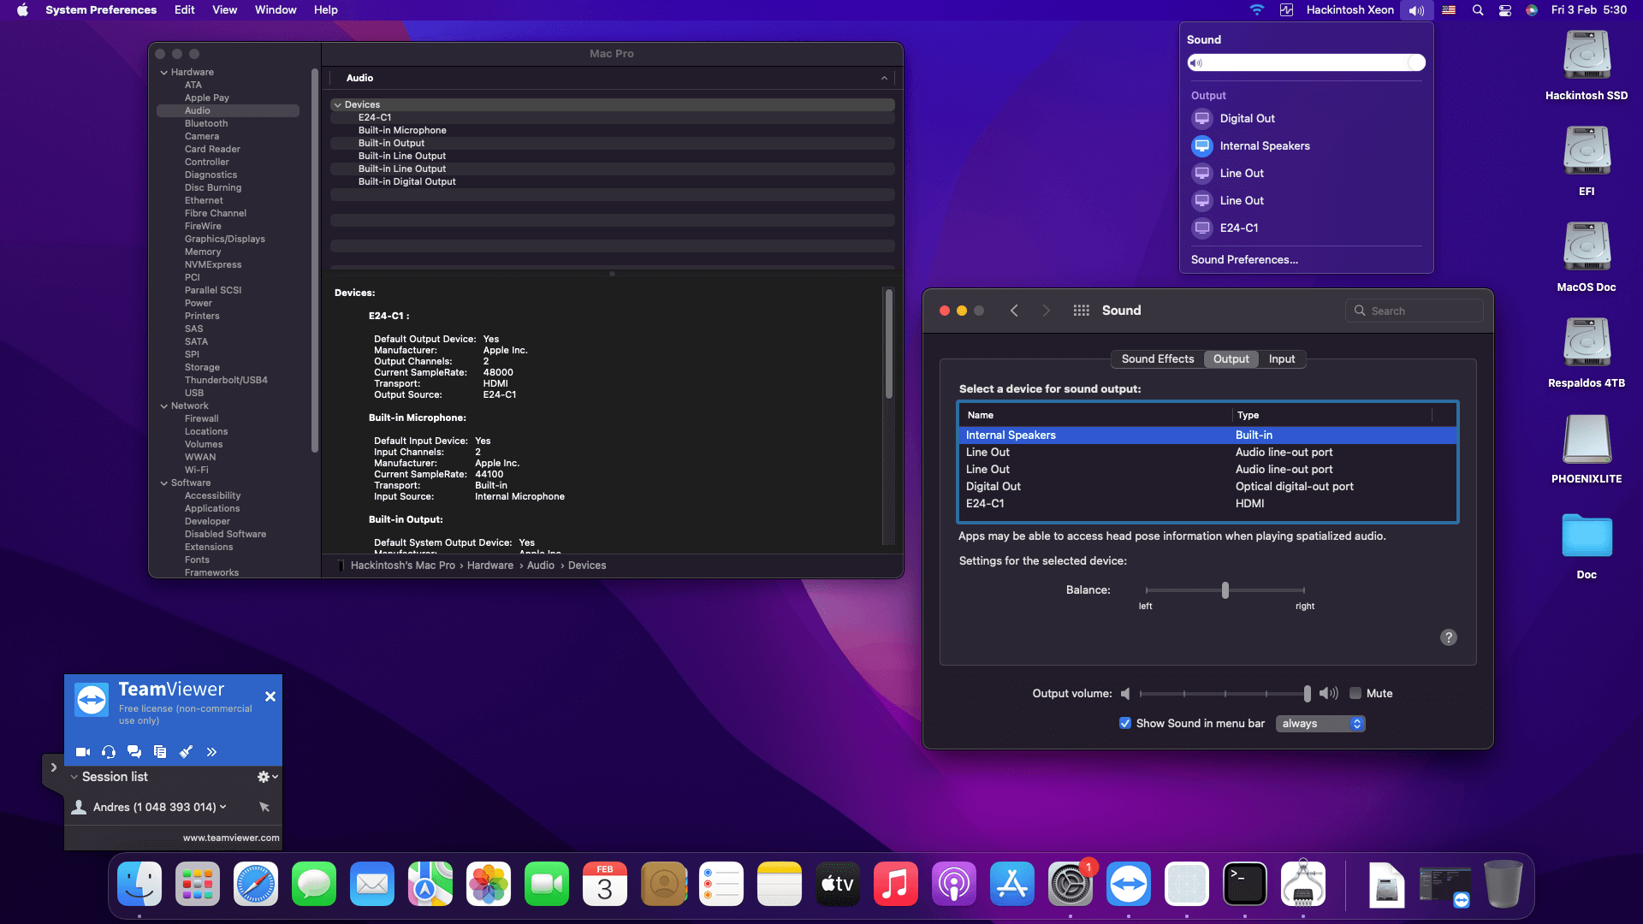Select Internal Speakers in Sound menu output
The height and width of the screenshot is (924, 1643).
(1265, 146)
